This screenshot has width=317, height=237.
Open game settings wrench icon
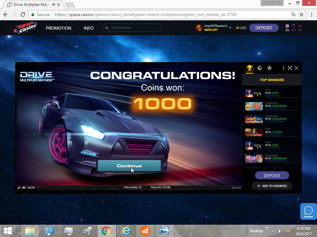pos(19,187)
